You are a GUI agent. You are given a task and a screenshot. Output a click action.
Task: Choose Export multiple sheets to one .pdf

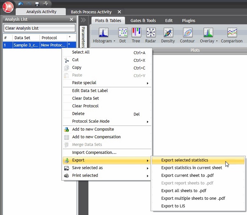[x=198, y=198]
